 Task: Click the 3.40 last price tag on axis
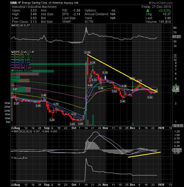pos(176,89)
